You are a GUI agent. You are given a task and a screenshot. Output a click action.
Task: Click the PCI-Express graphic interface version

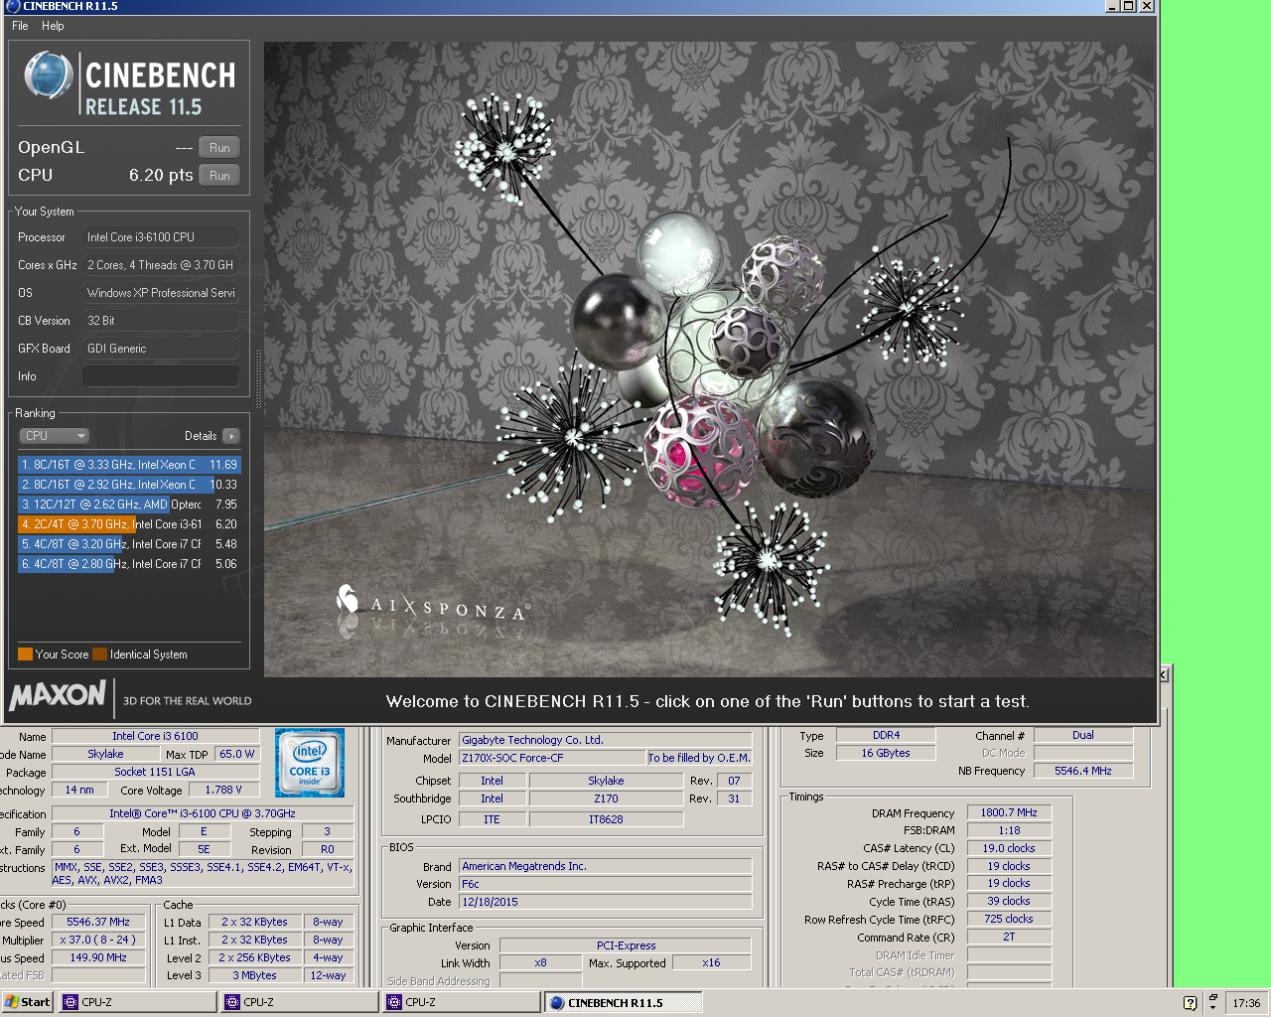(626, 946)
